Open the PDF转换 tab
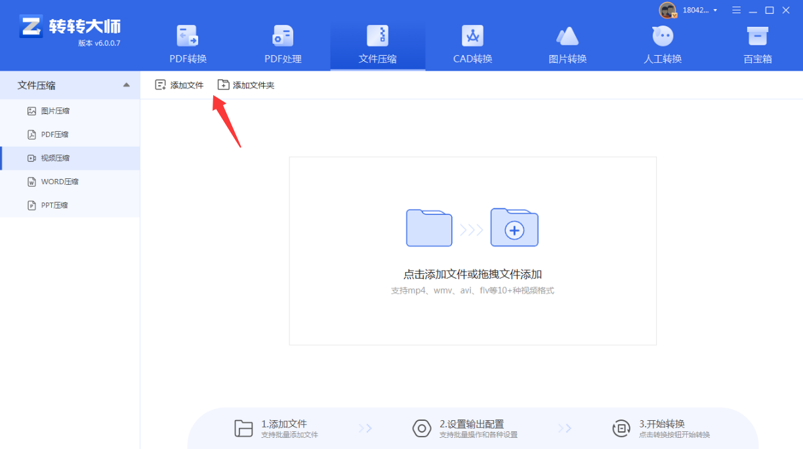This screenshot has height=449, width=803. coord(188,45)
